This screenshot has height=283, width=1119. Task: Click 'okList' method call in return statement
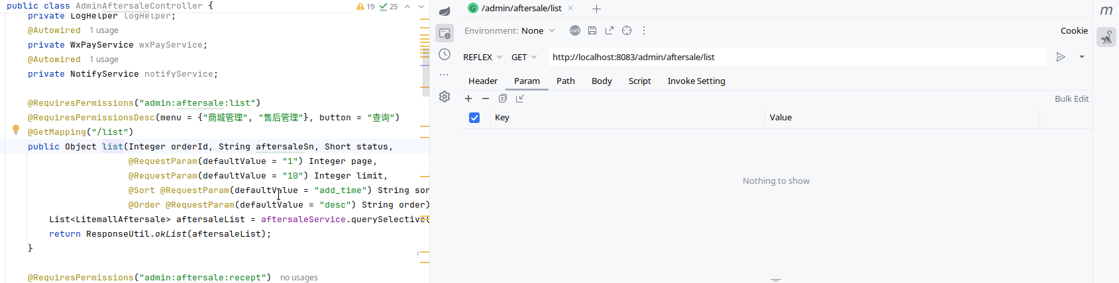tap(171, 234)
